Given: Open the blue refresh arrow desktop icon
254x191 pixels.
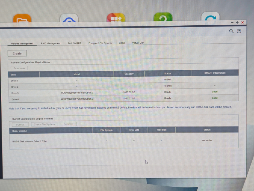Looking at the screenshot, I should coord(210,16).
